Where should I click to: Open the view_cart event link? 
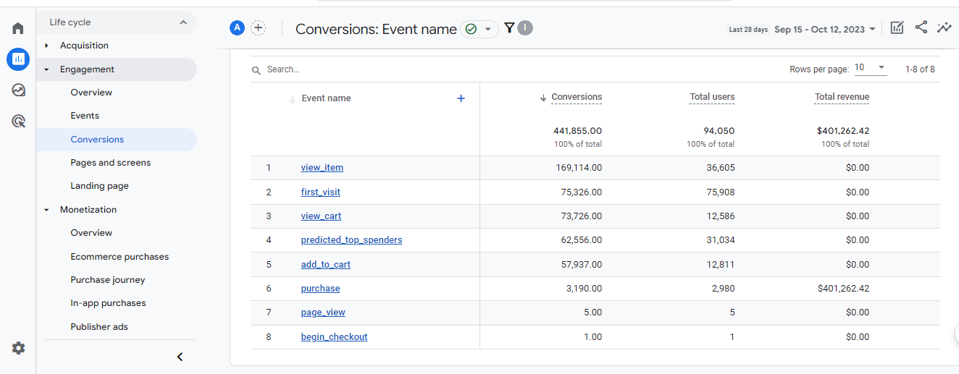pyautogui.click(x=321, y=216)
